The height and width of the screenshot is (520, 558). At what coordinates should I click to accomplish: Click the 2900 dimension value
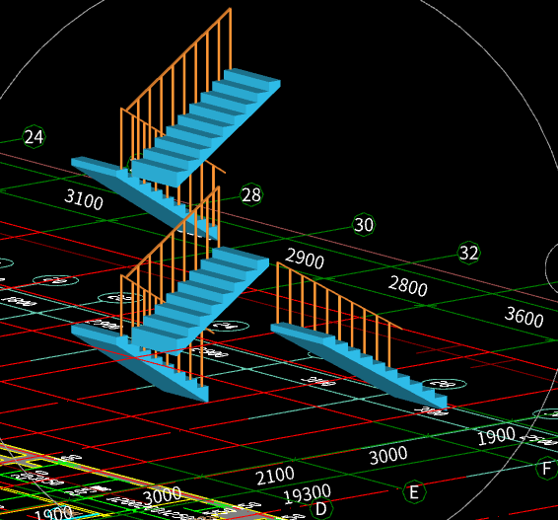tap(305, 259)
